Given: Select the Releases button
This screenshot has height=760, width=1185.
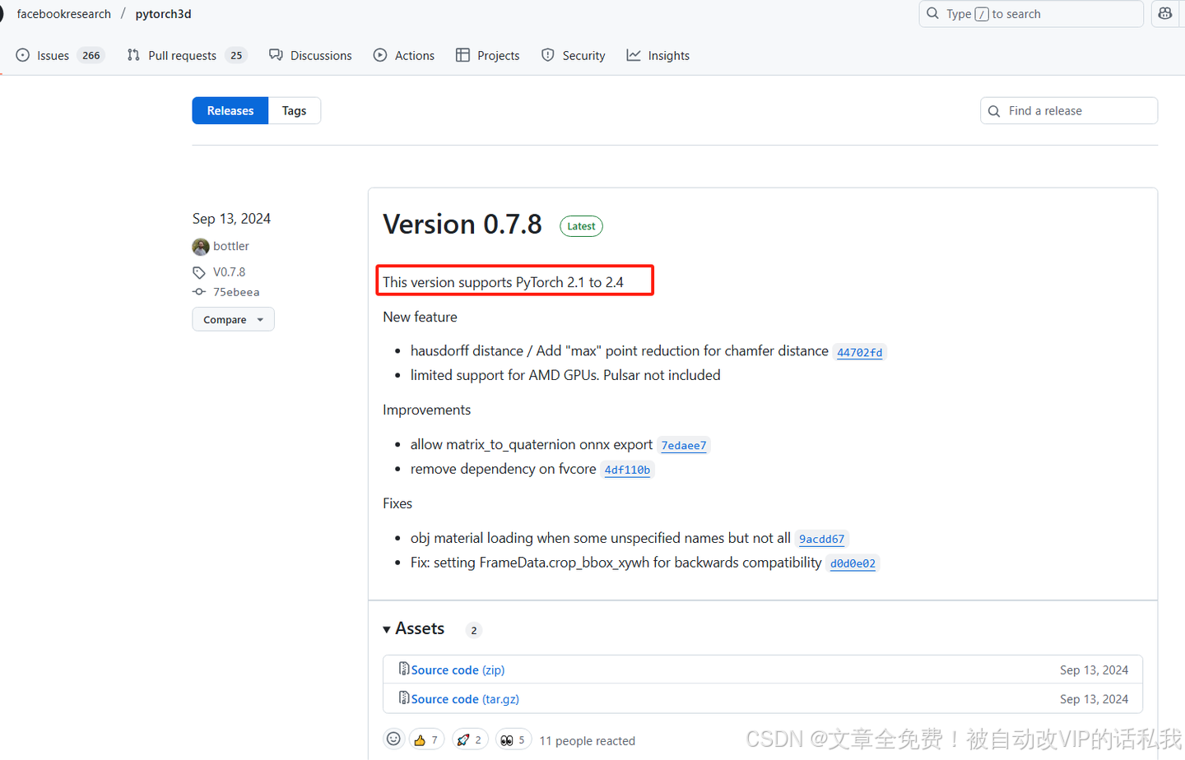Looking at the screenshot, I should click(x=230, y=111).
